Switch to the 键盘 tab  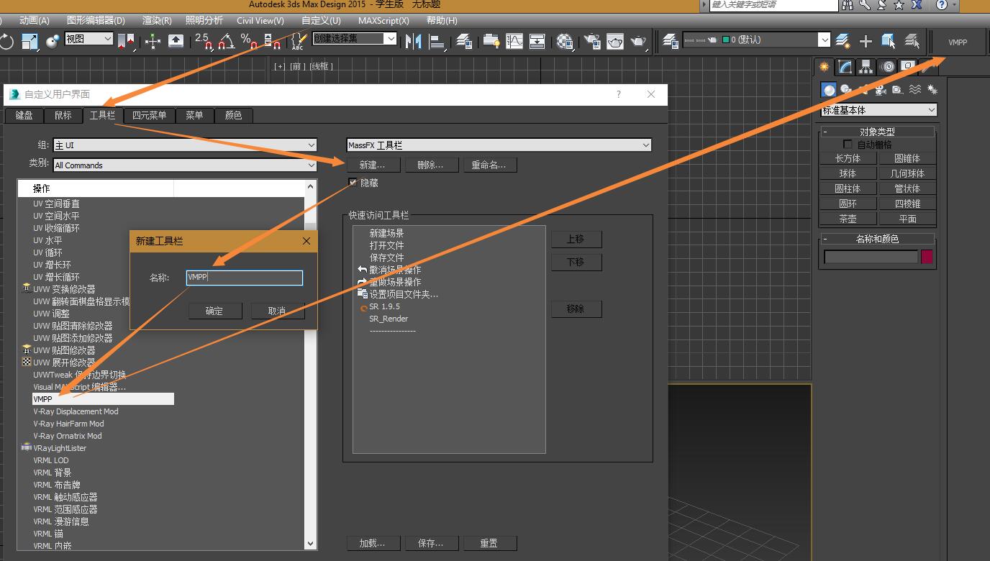(x=24, y=115)
